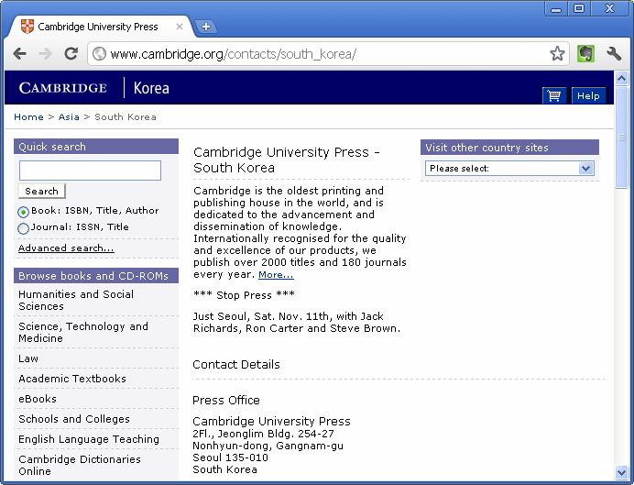This screenshot has width=634, height=485.
Task: Click the scrollbar up arrow
Action: coord(621,78)
